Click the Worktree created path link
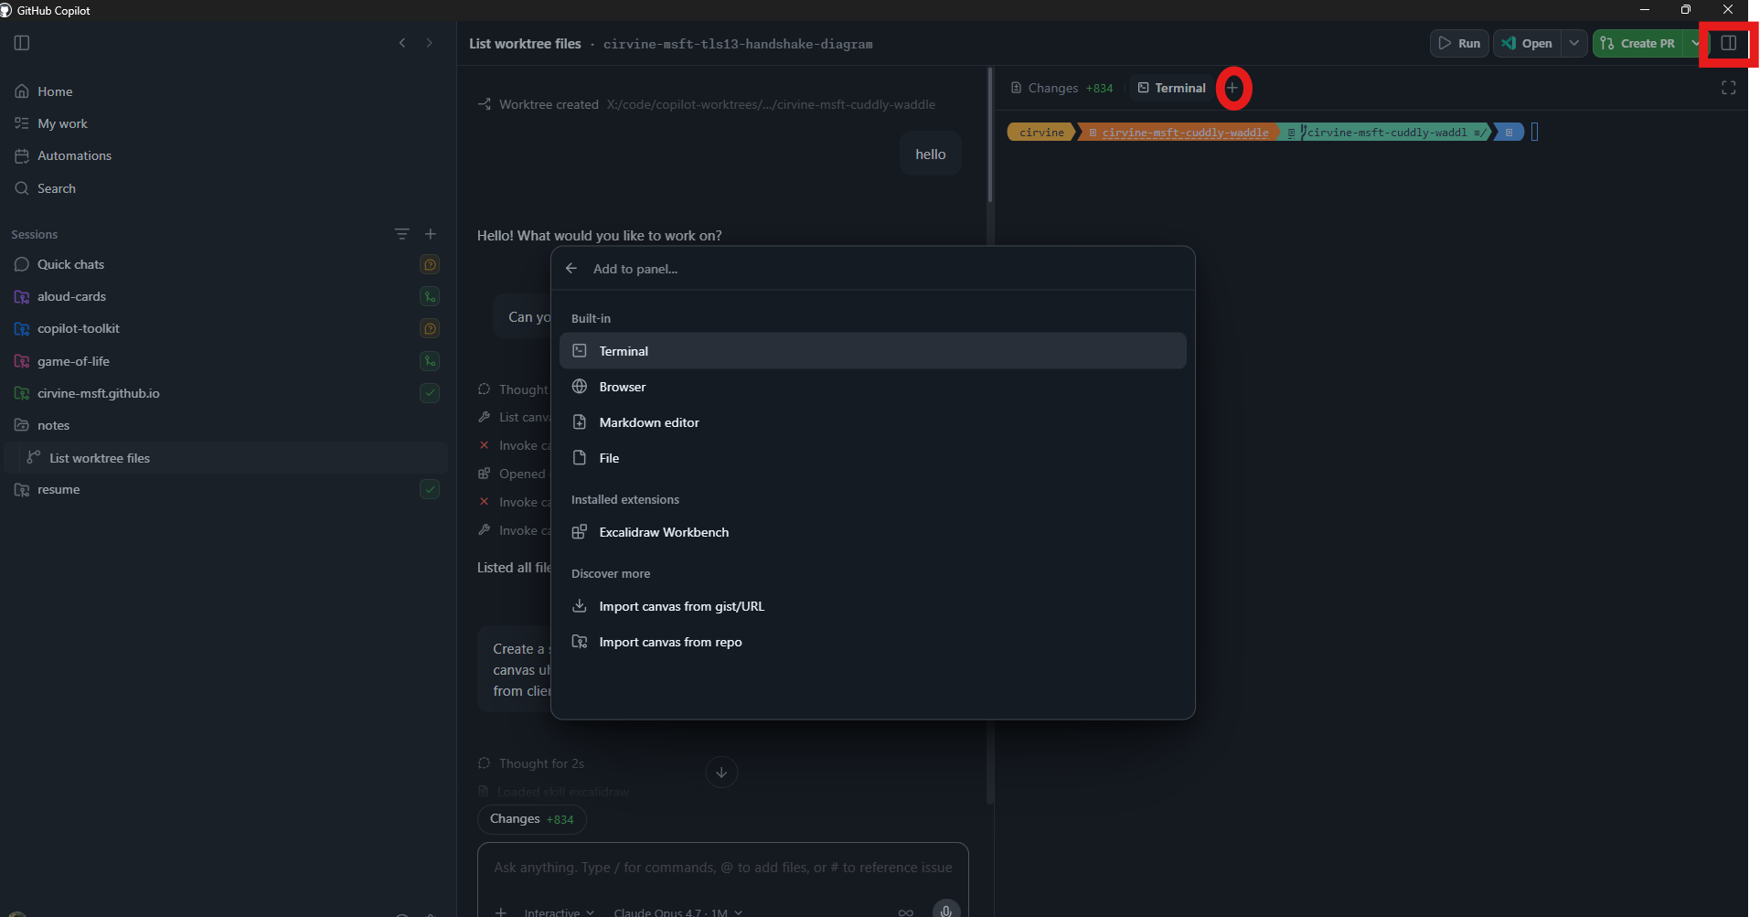This screenshot has height=917, width=1760. coord(771,104)
